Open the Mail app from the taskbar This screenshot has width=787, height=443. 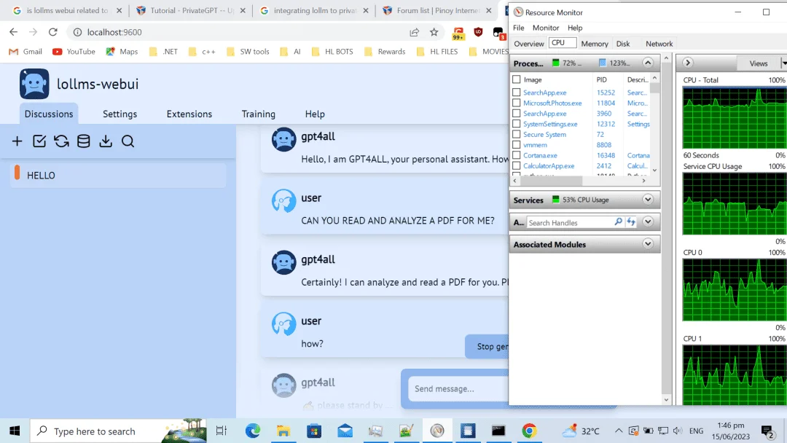coord(345,431)
